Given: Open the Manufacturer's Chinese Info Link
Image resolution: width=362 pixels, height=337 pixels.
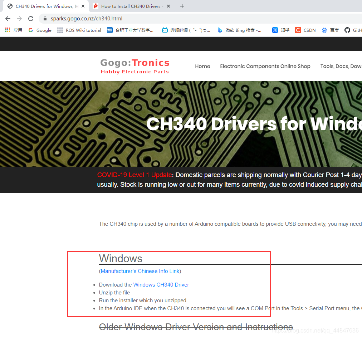Looking at the screenshot, I should point(140,271).
